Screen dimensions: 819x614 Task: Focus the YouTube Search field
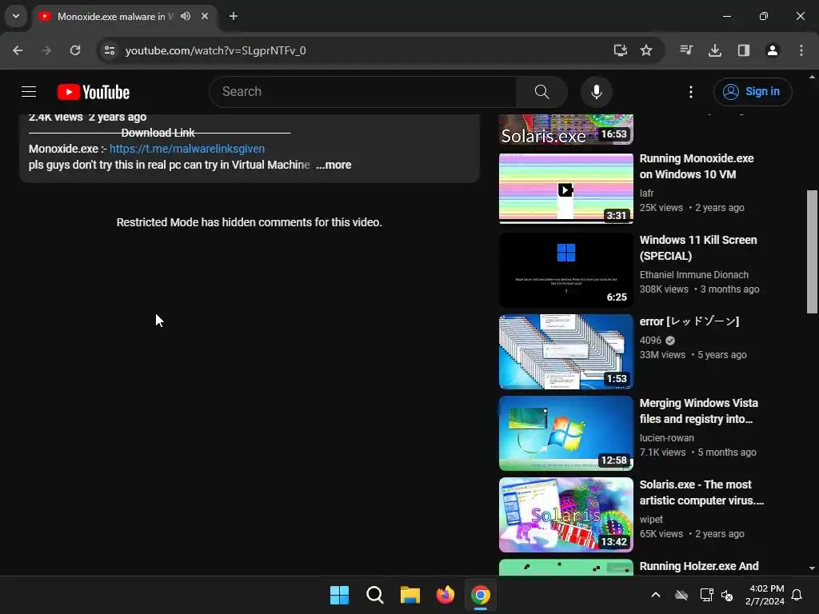coord(363,92)
